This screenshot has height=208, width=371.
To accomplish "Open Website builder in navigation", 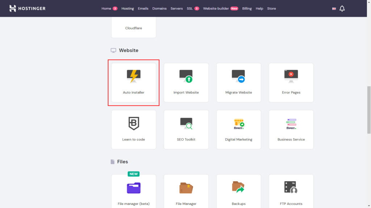I will coord(216,9).
